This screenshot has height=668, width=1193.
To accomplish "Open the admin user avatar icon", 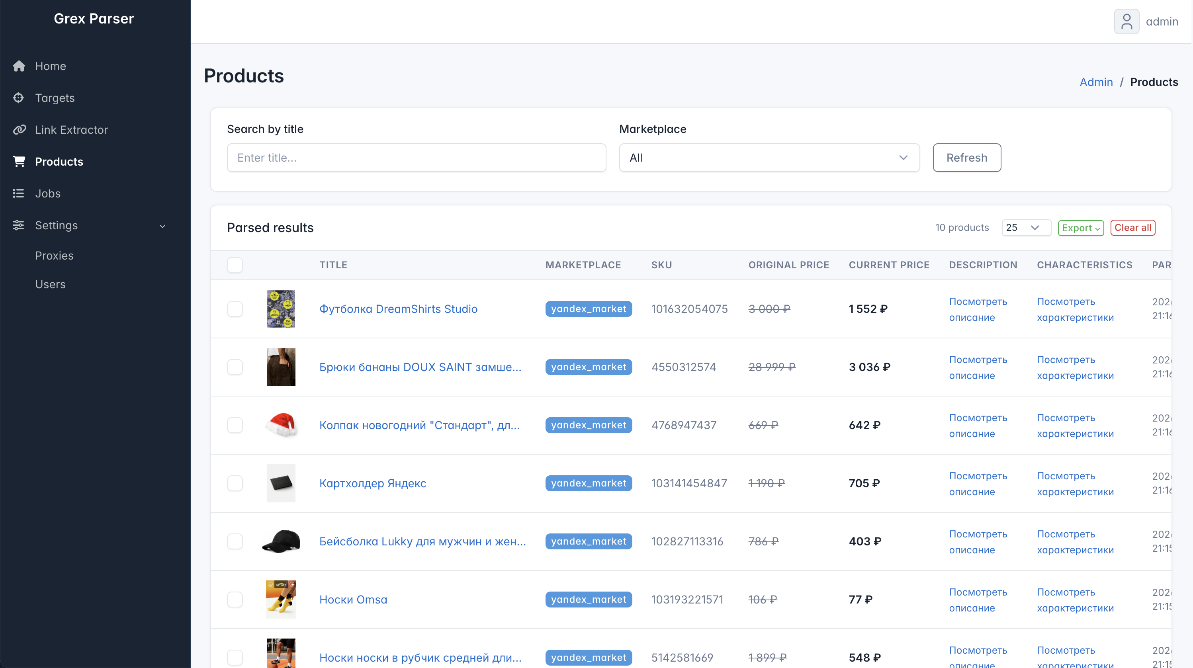I will pos(1127,21).
